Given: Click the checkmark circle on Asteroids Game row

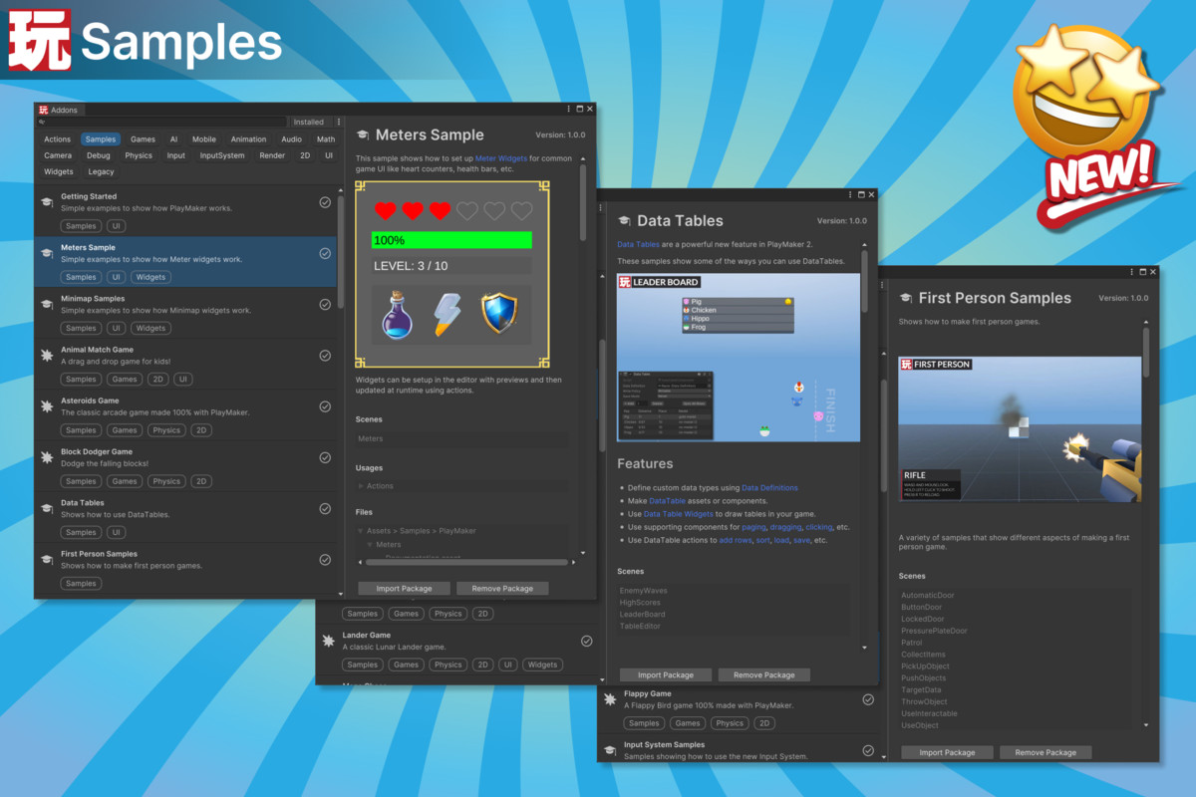Looking at the screenshot, I should click(325, 406).
